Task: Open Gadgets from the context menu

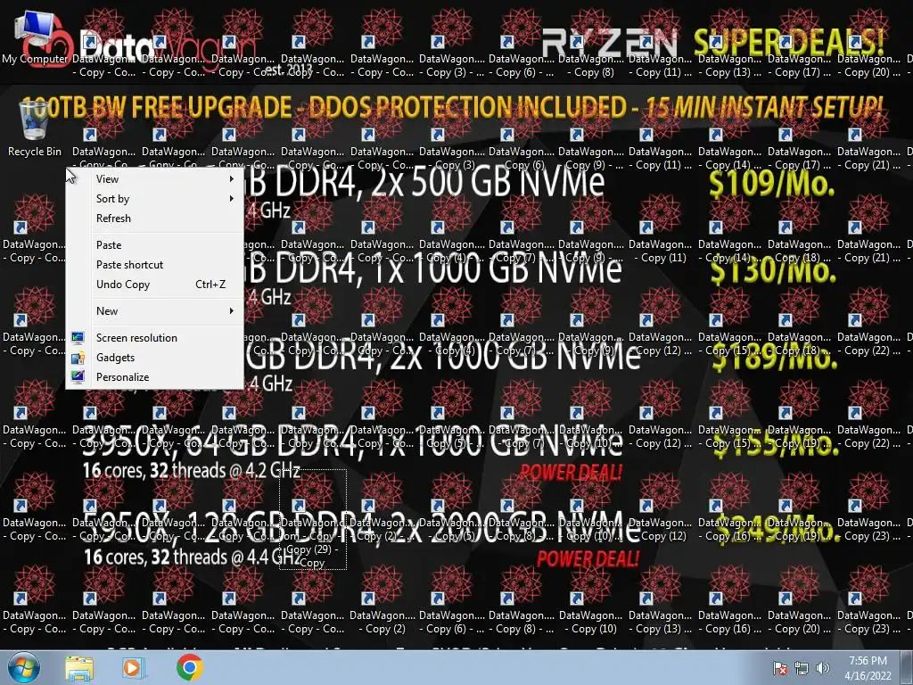Action: pos(154,358)
